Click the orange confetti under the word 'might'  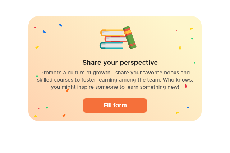pyautogui.click(x=68, y=90)
